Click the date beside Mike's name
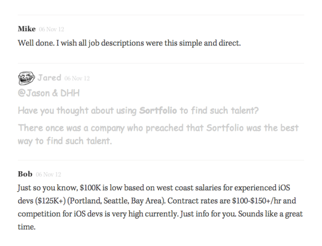 [51, 29]
